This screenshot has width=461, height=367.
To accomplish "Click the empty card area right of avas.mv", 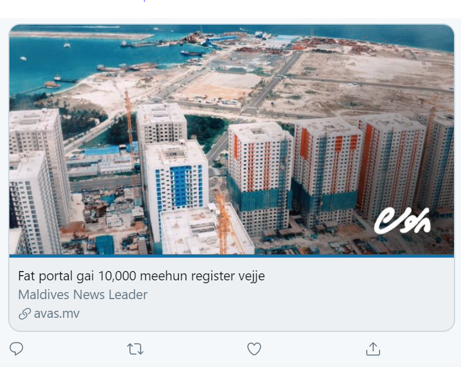I will (265, 314).
